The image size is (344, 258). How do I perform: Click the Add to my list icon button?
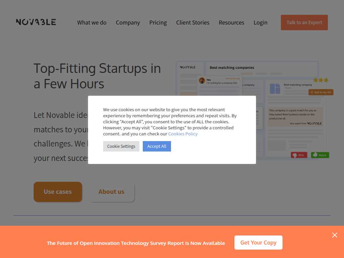(x=321, y=92)
